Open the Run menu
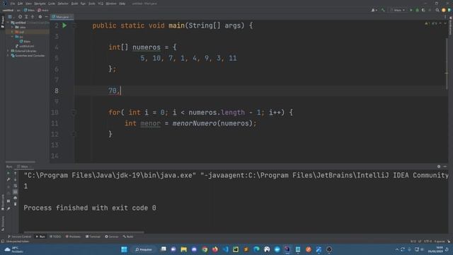This screenshot has width=453, height=255. pos(83,4)
